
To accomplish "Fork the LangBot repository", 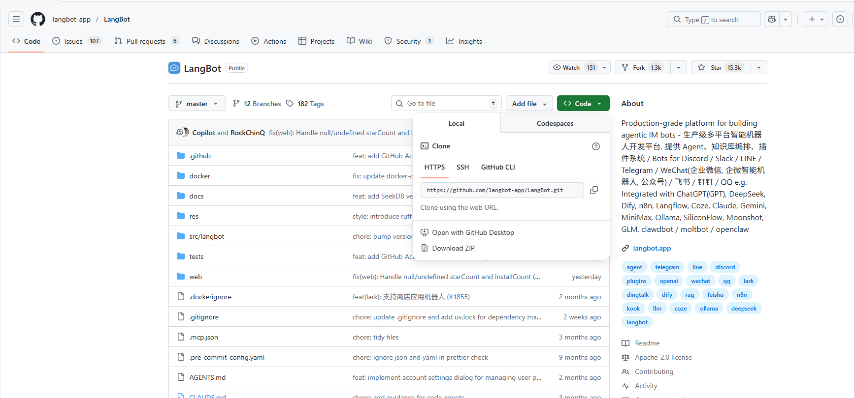I will coord(643,67).
